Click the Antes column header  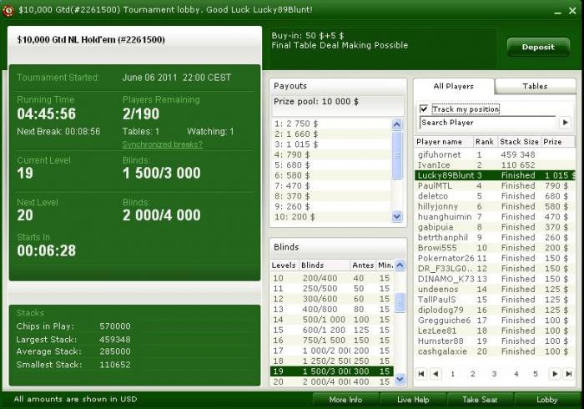point(363,265)
